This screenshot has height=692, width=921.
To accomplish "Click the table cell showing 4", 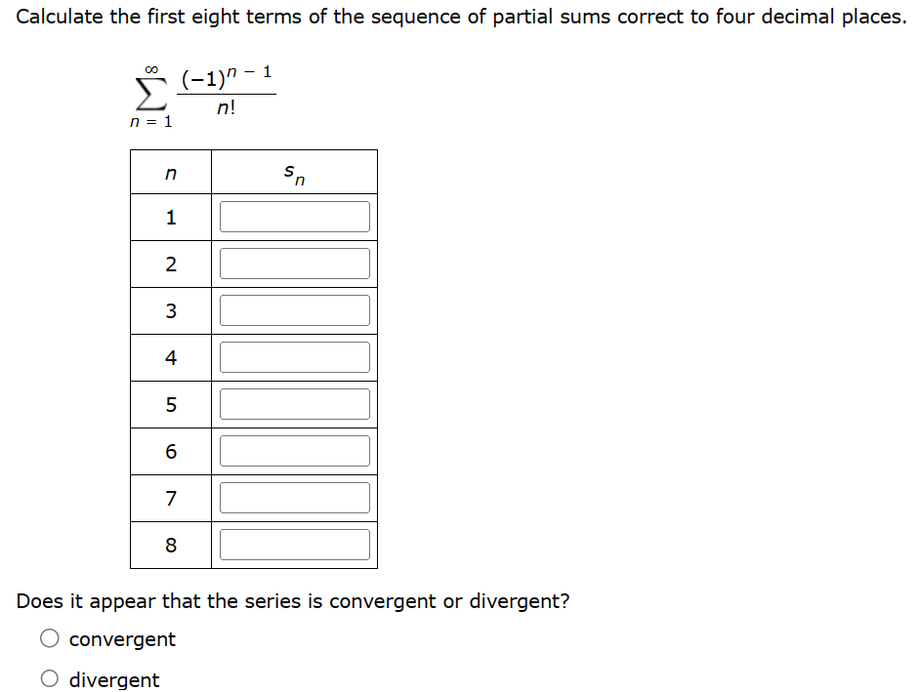I will pyautogui.click(x=170, y=356).
